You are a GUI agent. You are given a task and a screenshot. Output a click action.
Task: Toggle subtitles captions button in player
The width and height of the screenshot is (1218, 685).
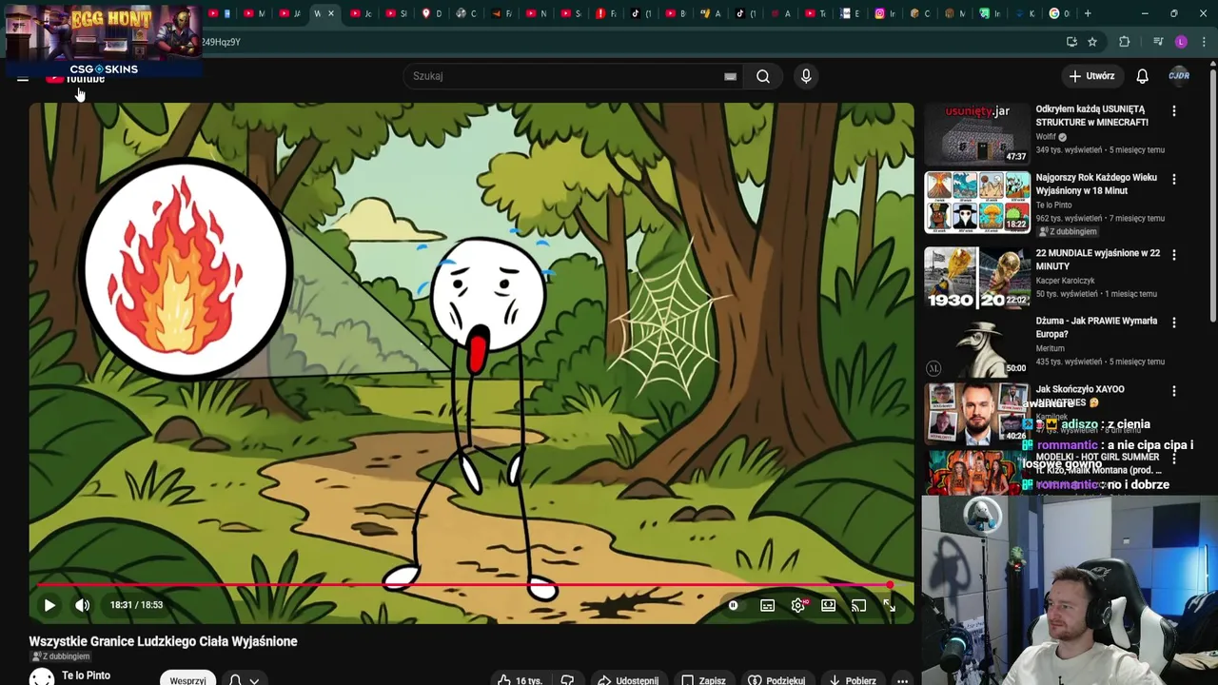tap(767, 605)
